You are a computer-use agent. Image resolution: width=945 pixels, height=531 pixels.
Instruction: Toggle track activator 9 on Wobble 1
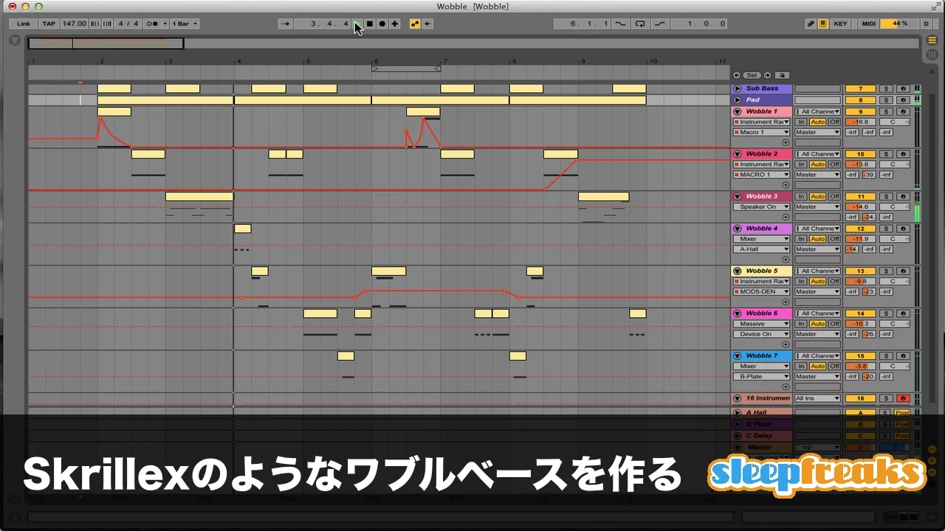pyautogui.click(x=860, y=111)
